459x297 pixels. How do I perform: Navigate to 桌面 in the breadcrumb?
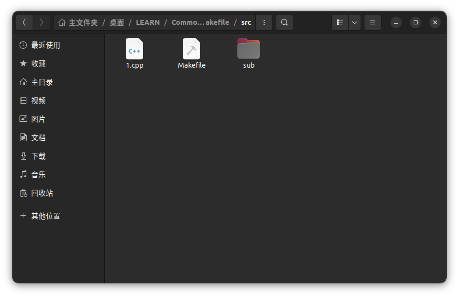[x=117, y=22]
